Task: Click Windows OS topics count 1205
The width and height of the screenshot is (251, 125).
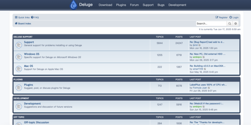Action: point(160,55)
